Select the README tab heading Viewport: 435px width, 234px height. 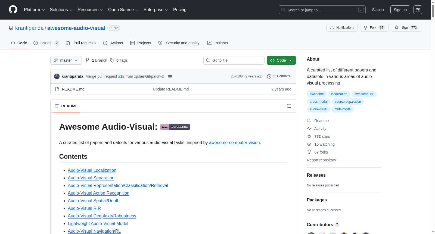tap(66, 106)
